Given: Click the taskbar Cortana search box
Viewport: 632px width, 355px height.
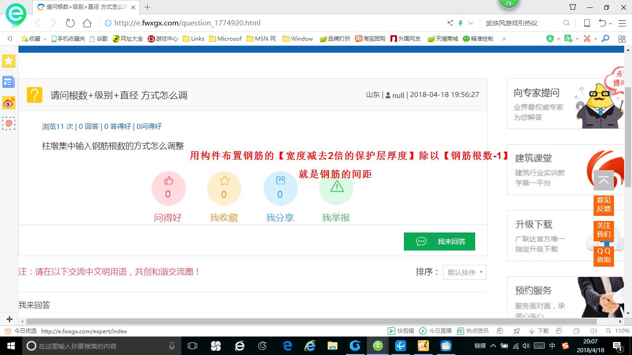Looking at the screenshot, I should [x=101, y=346].
